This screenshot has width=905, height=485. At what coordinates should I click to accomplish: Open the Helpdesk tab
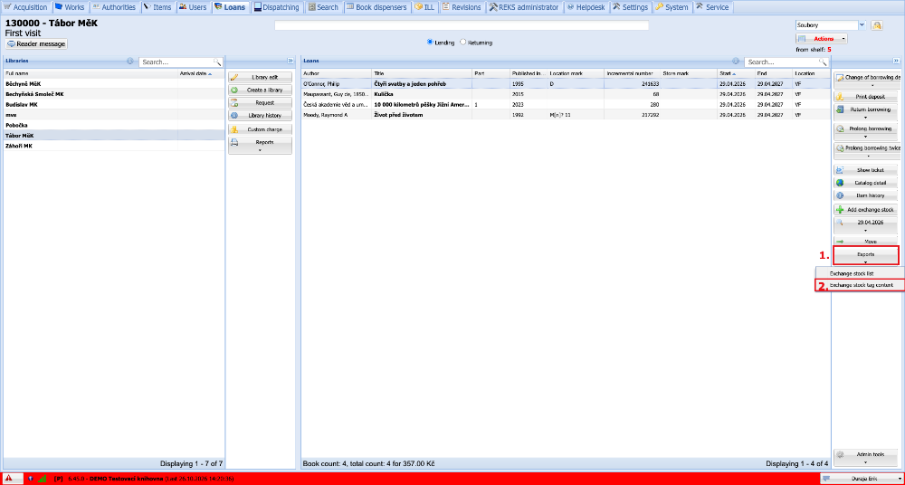coord(586,7)
